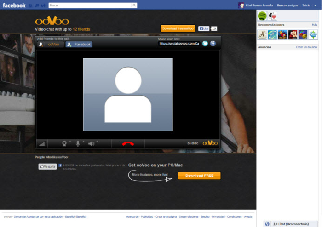Click the Download FREE button
Viewport: 322px width, 227px height.
point(199,176)
